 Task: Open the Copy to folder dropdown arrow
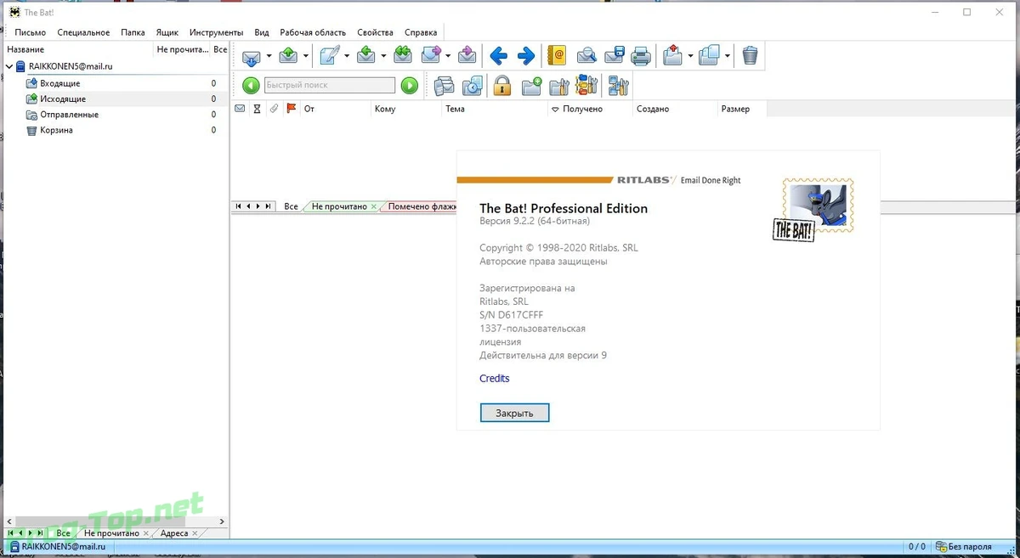727,57
